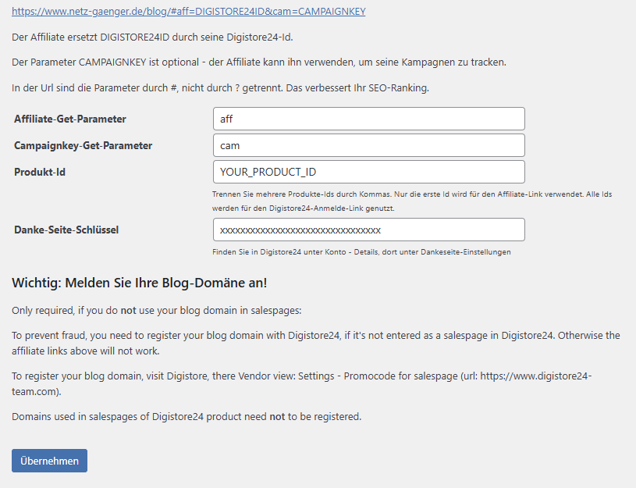Screen dimensions: 636x488
Task: Click the Übernehmen button
Action: click(48, 461)
